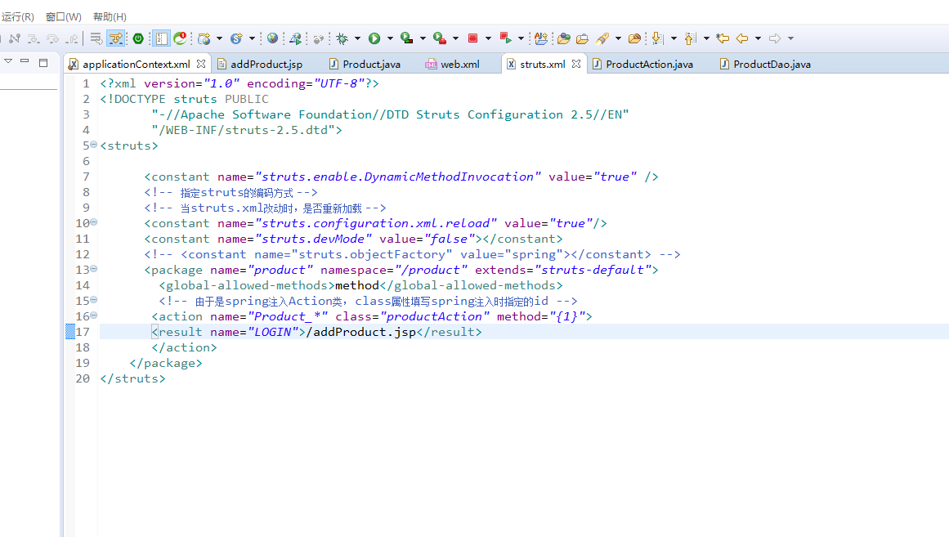Viewport: 949px width, 537px height.
Task: Collapse the comment fold at line 15
Action: [94, 300]
